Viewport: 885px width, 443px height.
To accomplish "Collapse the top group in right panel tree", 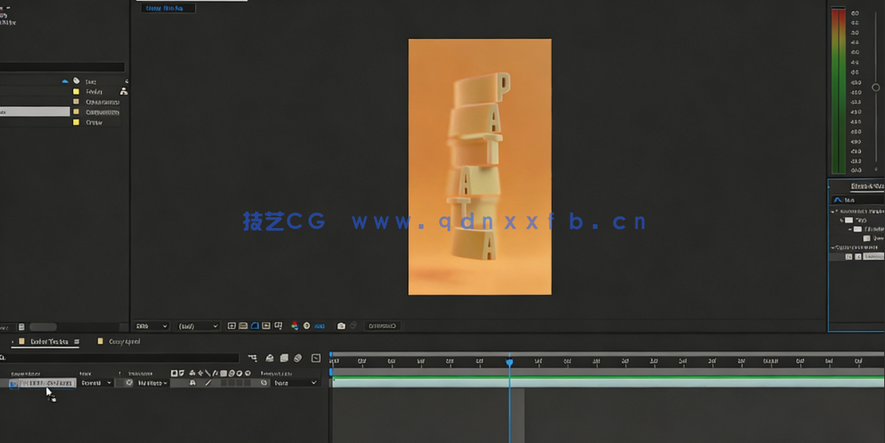I will point(832,211).
